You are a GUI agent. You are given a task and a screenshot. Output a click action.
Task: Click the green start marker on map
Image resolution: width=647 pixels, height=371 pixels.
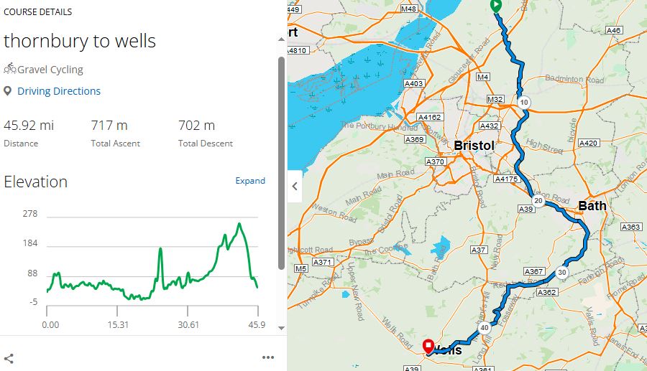click(x=495, y=6)
